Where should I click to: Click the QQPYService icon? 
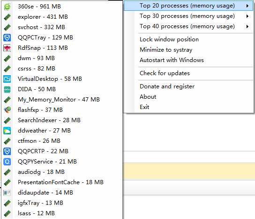click(7, 162)
